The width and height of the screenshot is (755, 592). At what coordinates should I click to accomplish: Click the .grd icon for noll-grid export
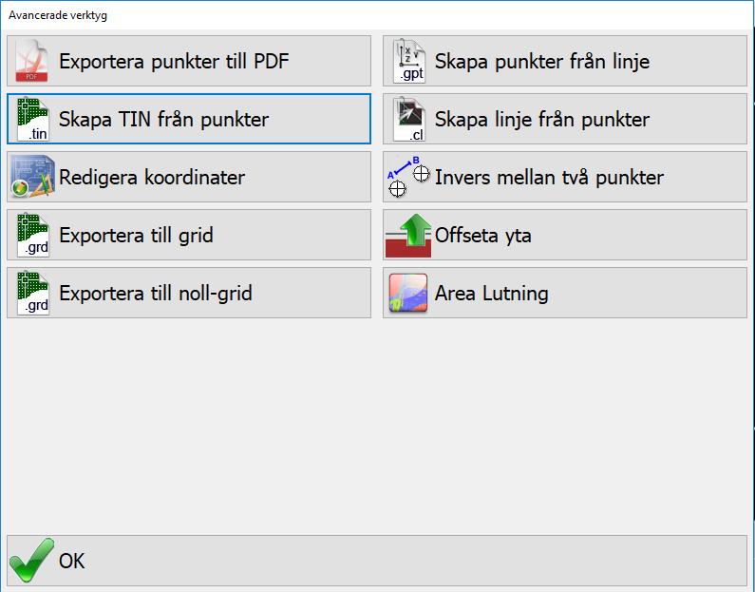pos(33,294)
